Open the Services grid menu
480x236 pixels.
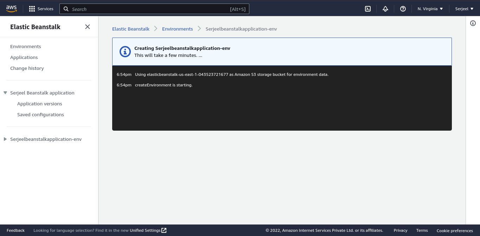coord(32,9)
